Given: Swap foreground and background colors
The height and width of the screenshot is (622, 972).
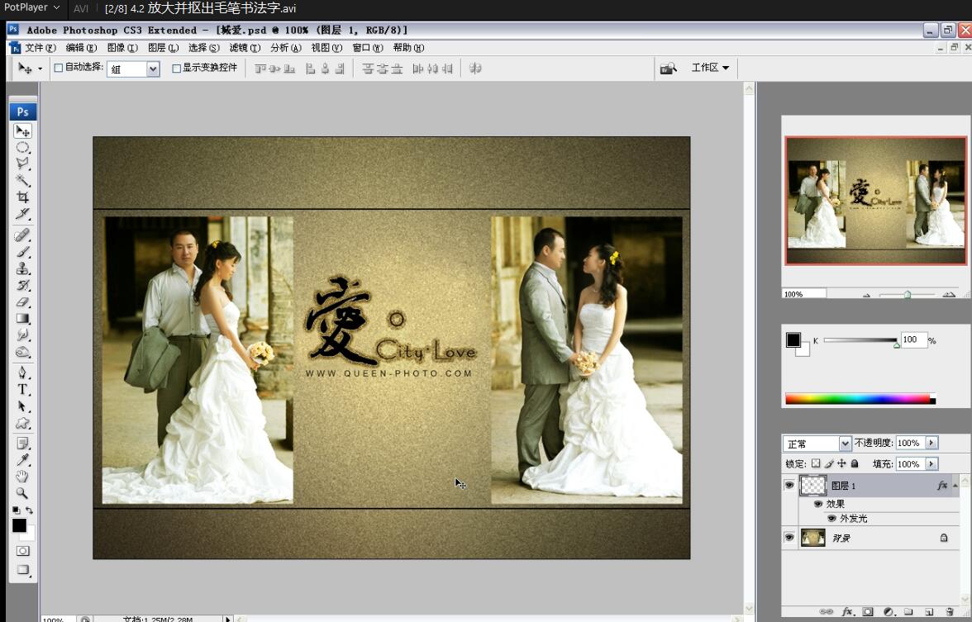Looking at the screenshot, I should 29,510.
